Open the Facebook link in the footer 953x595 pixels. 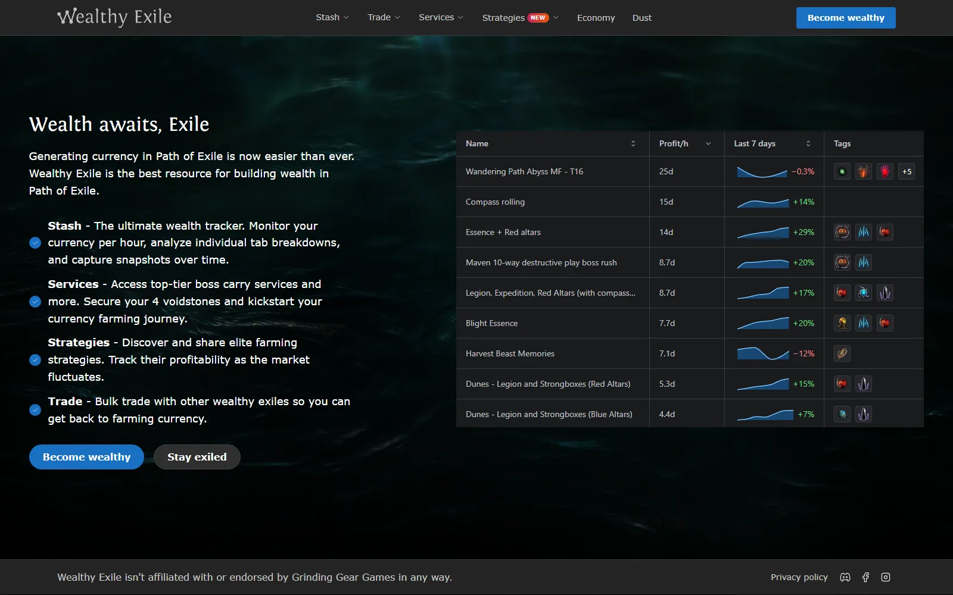865,577
